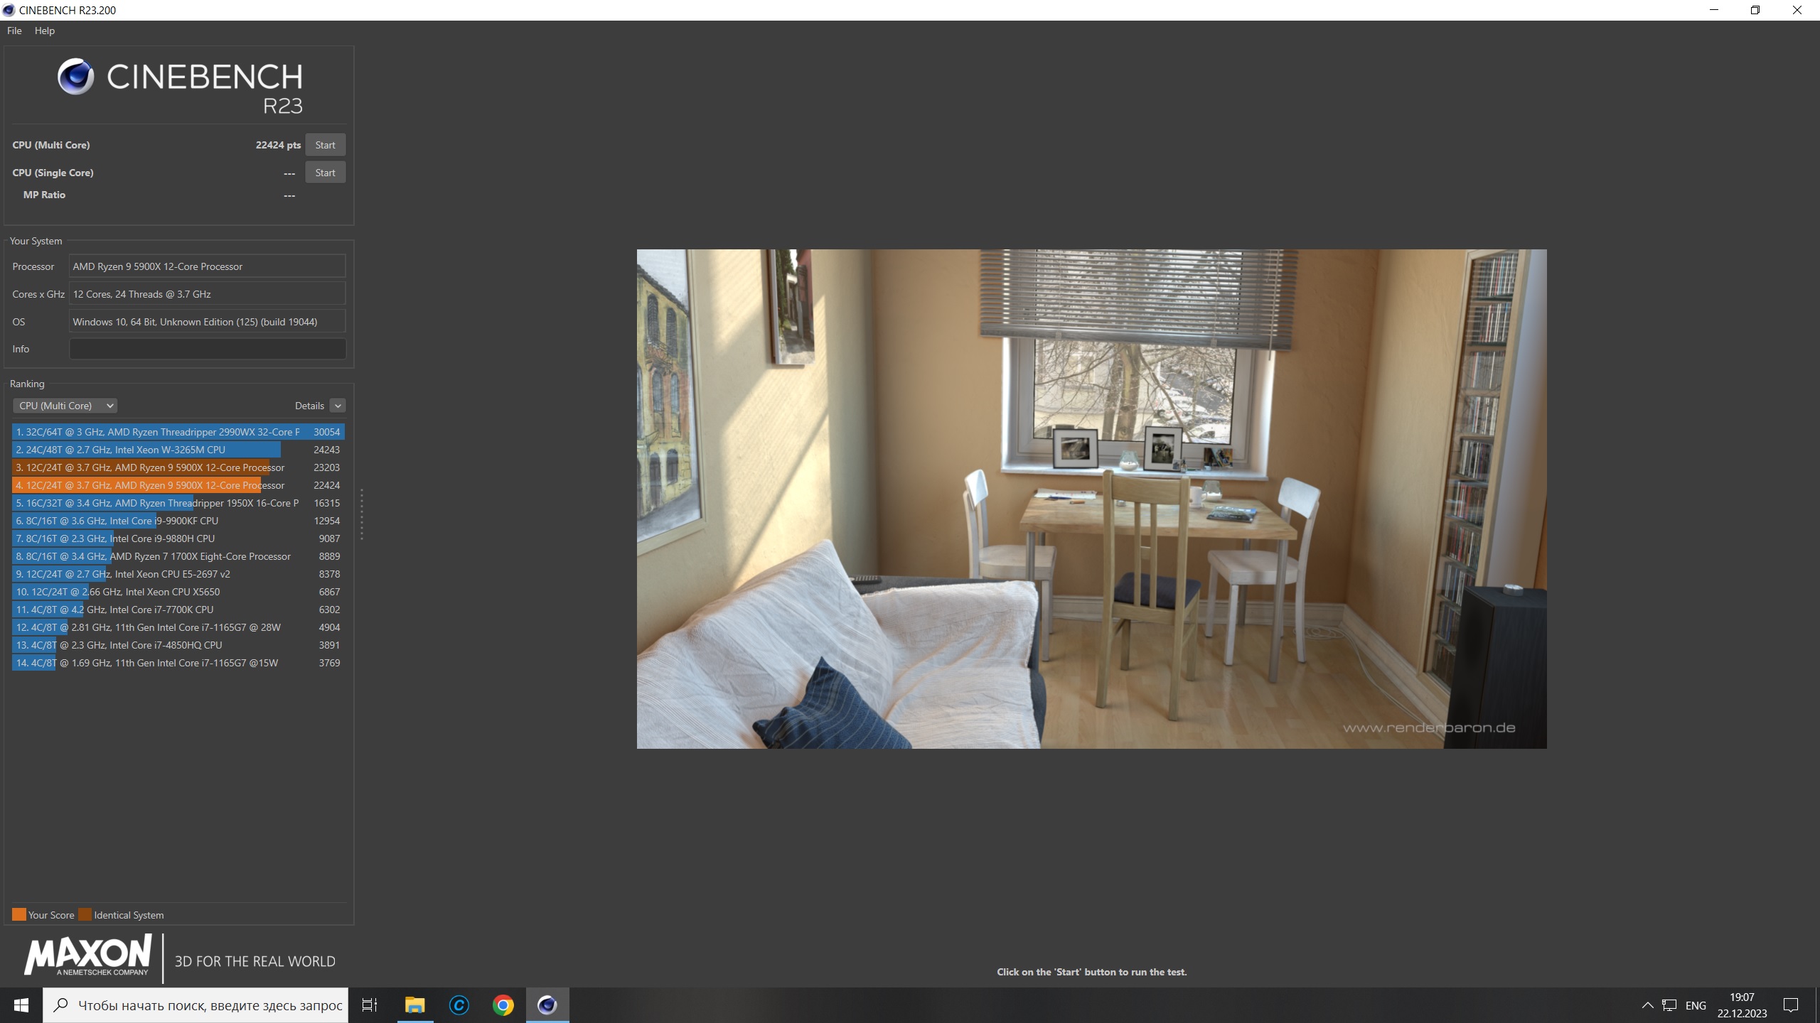Show hidden system tray icons
The width and height of the screenshot is (1820, 1023).
click(1647, 1005)
